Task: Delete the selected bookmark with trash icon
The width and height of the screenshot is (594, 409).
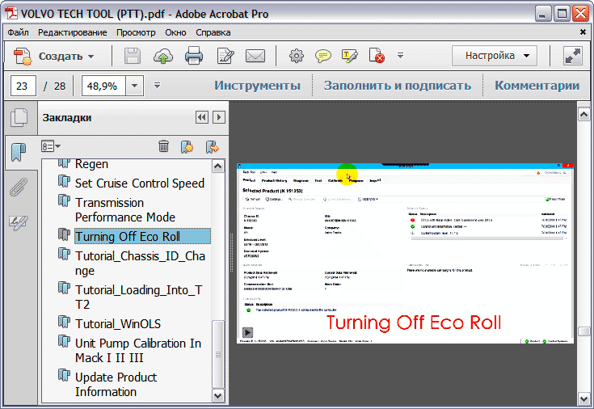Action: pos(164,146)
